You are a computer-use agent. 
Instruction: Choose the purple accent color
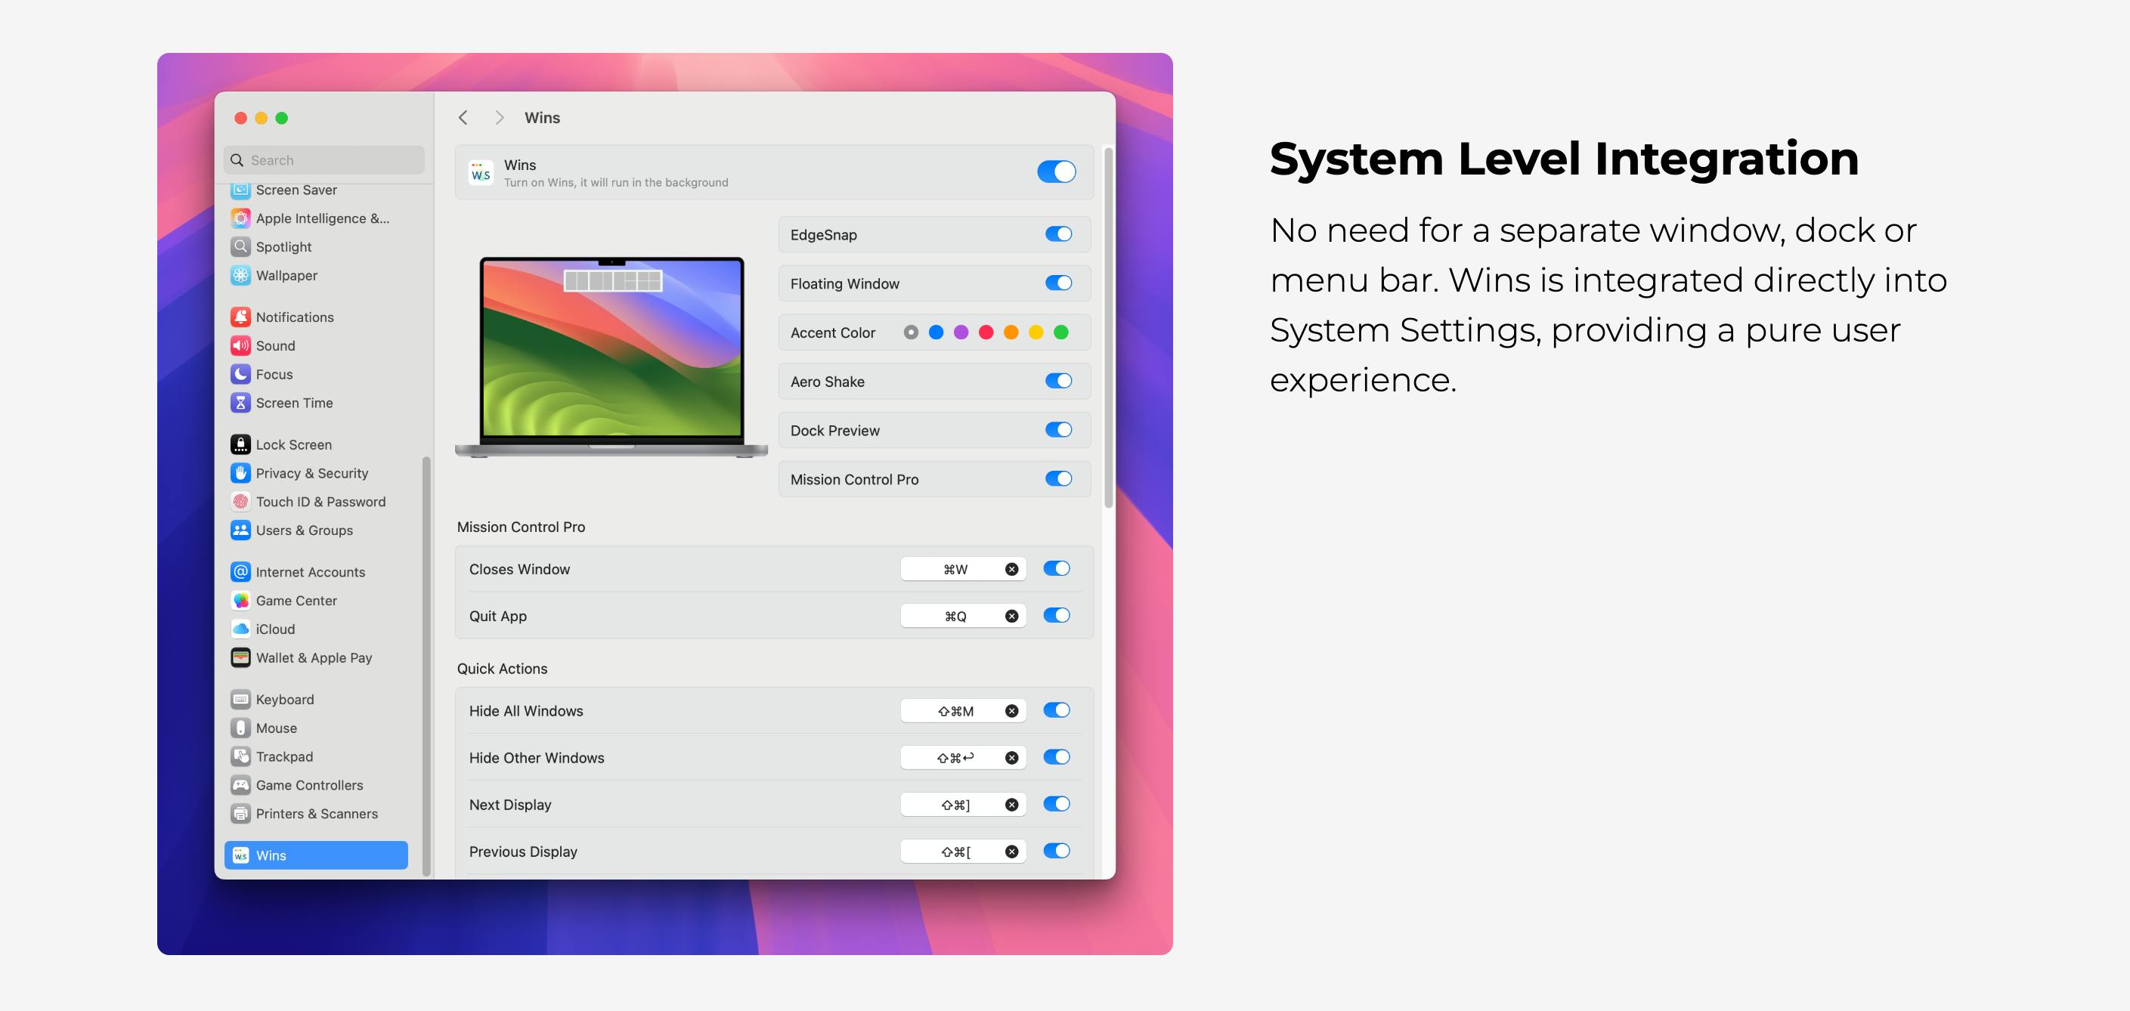coord(961,332)
